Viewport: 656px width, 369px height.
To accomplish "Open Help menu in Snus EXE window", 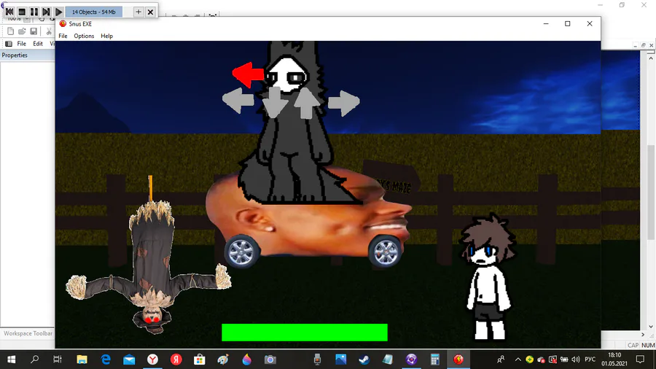I will (x=106, y=36).
